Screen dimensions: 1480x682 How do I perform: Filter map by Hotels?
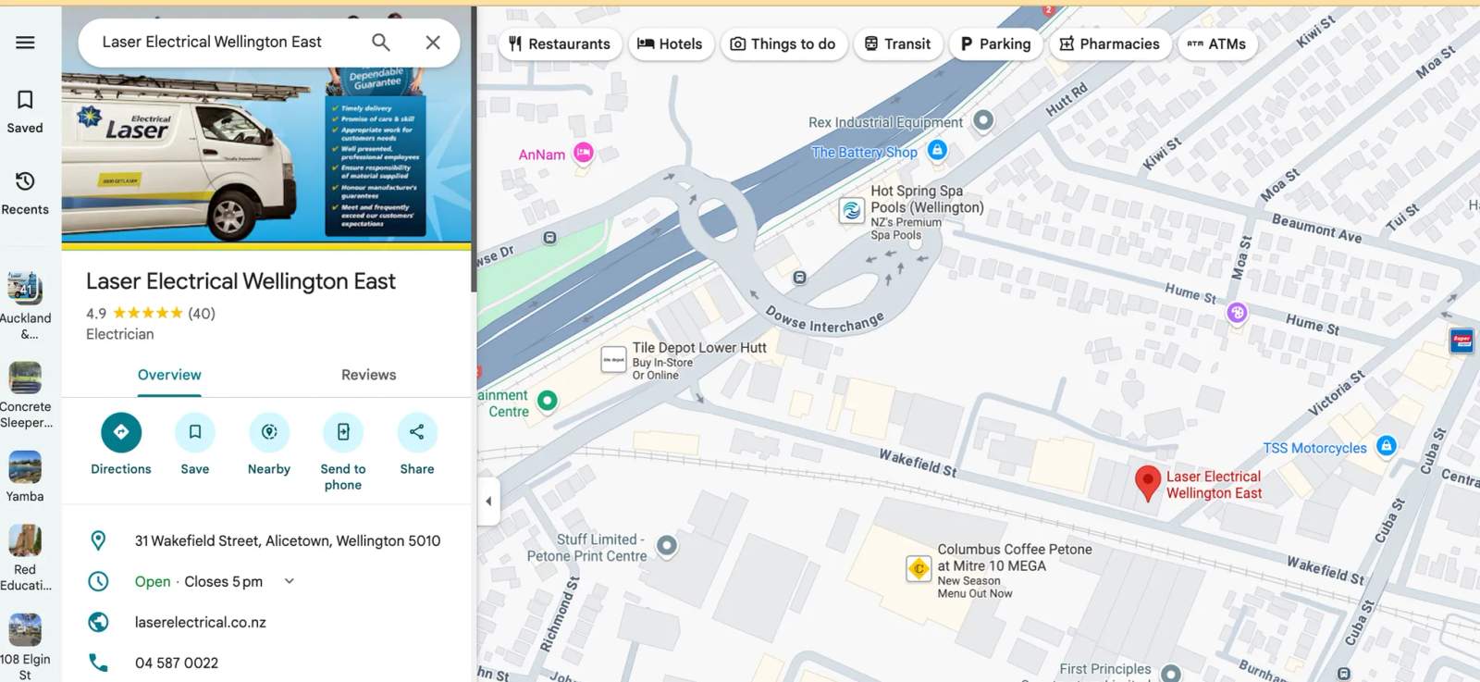pos(671,43)
